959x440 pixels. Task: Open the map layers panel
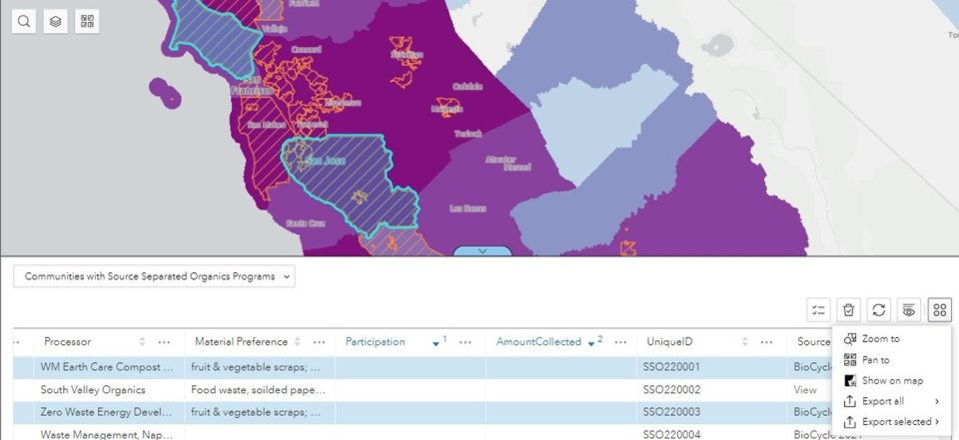(x=56, y=21)
